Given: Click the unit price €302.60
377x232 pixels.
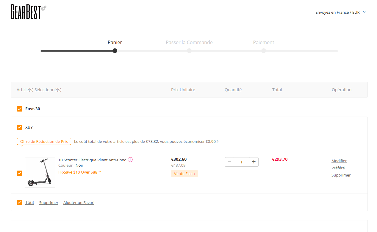Looking at the screenshot, I should click(x=179, y=159).
